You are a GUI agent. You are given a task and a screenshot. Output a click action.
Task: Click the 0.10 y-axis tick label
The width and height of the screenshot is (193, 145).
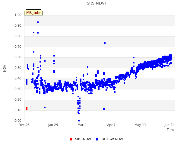pos(18,110)
